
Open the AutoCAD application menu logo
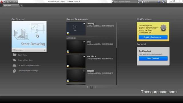(2, 2)
